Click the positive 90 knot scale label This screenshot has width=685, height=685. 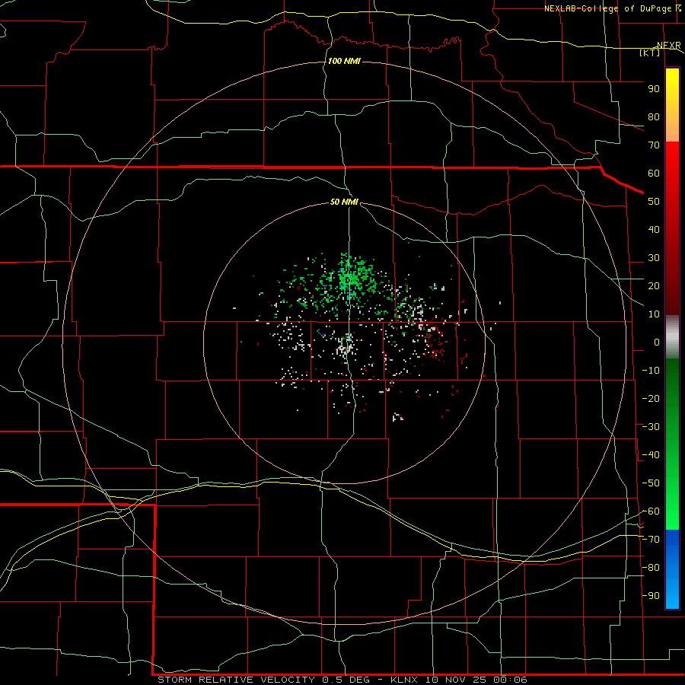tap(654, 89)
